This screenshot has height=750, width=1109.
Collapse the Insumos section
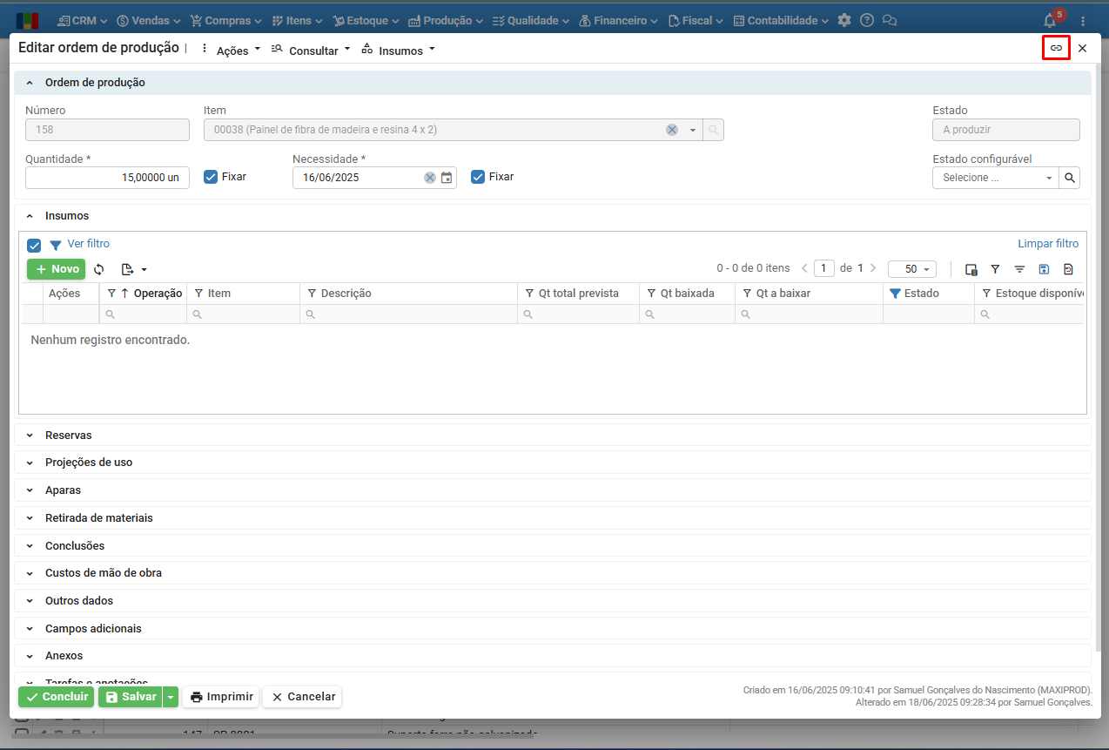[29, 216]
